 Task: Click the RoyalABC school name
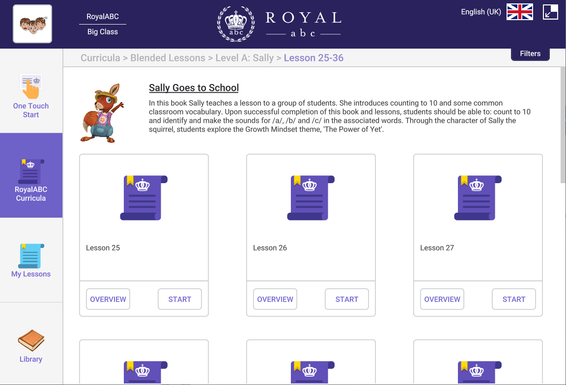click(x=103, y=17)
